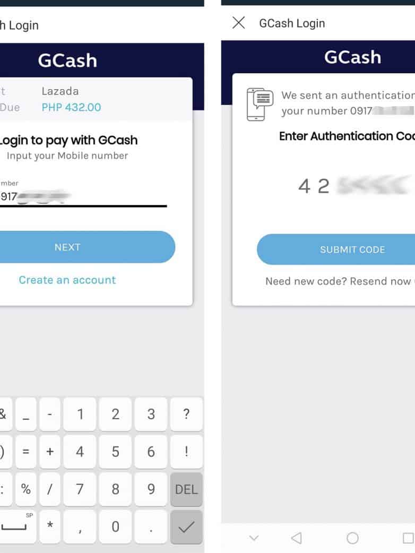Open the Create an account link
This screenshot has height=553, width=415.
[67, 280]
